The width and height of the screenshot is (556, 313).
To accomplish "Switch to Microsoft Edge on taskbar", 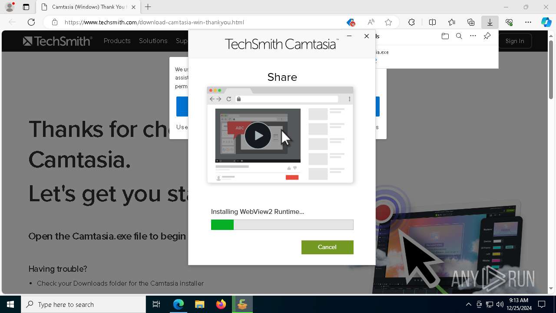I will tap(179, 304).
